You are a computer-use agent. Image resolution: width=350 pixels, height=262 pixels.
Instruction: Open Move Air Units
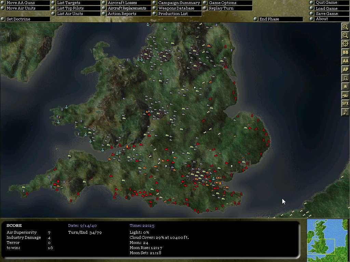(25, 8)
